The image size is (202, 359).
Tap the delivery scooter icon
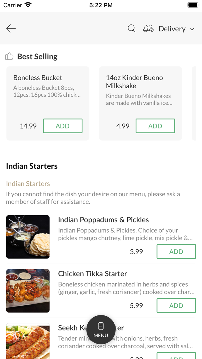(148, 29)
